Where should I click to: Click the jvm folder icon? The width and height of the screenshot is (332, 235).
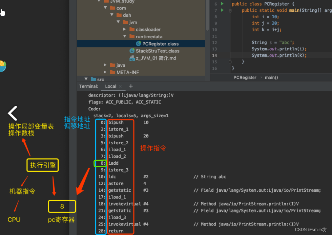(126, 22)
